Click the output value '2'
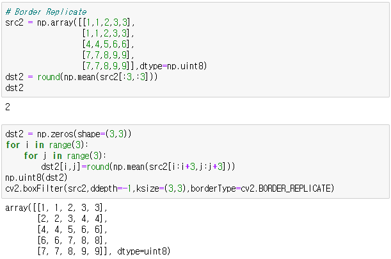The image size is (391, 259). click(x=8, y=107)
